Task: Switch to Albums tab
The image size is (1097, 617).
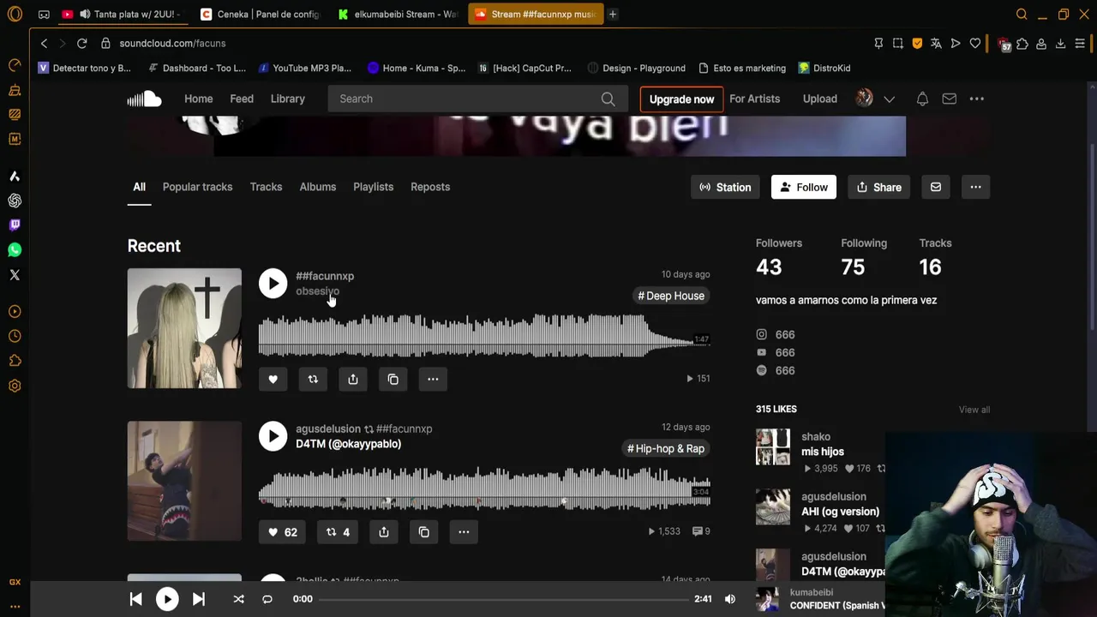Action: click(x=318, y=187)
